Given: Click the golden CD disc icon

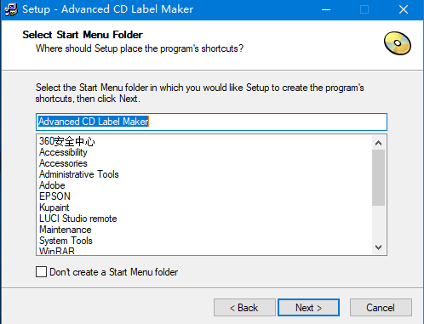Looking at the screenshot, I should [x=398, y=43].
